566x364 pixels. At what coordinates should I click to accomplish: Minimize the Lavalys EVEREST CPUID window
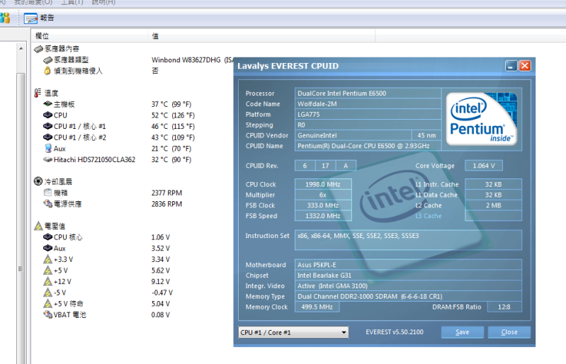coord(511,66)
